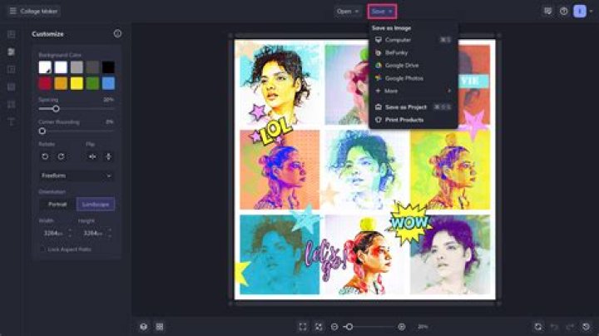Flip the collage horizontally
The image size is (599, 336).
92,156
